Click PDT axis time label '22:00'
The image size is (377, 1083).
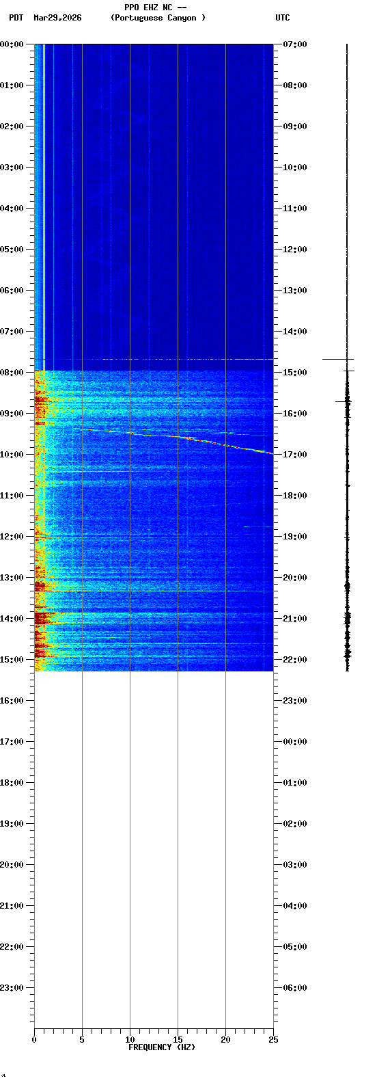[12, 947]
